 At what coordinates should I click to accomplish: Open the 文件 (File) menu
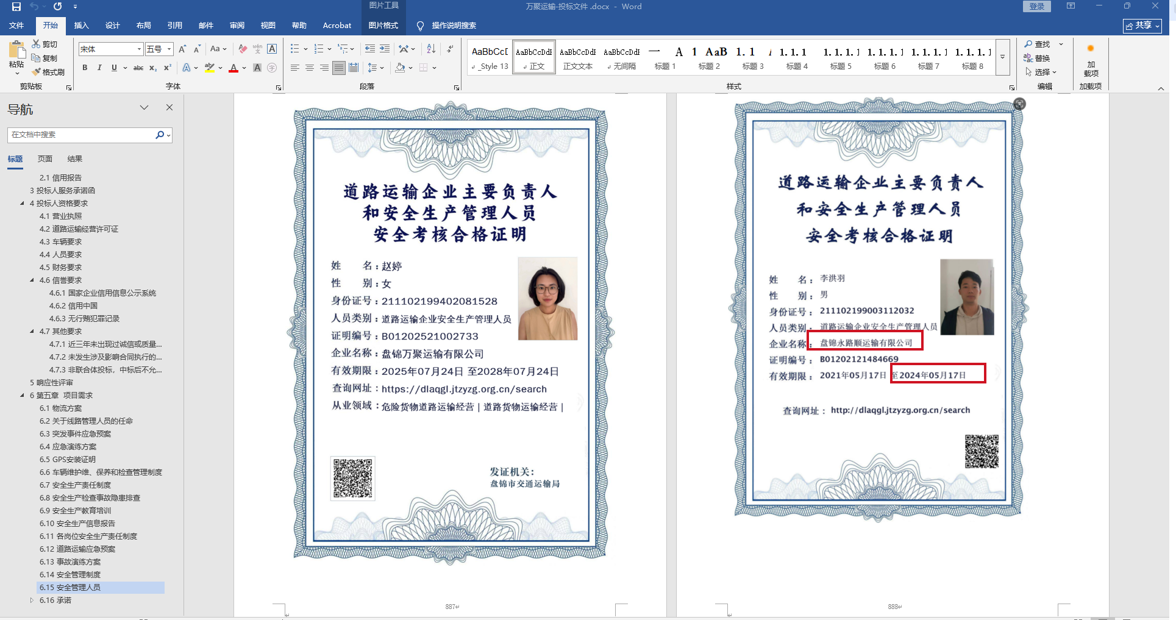coord(16,26)
